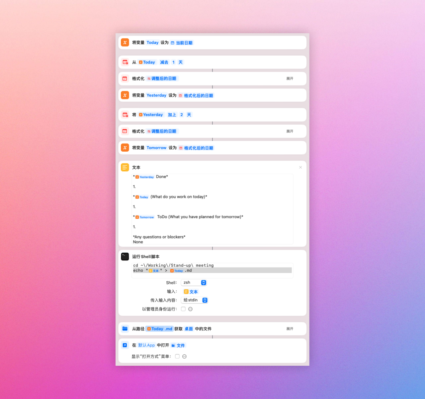This screenshot has width=425, height=399.
Task: Click the yellow 文本 action icon
Action: tap(125, 167)
